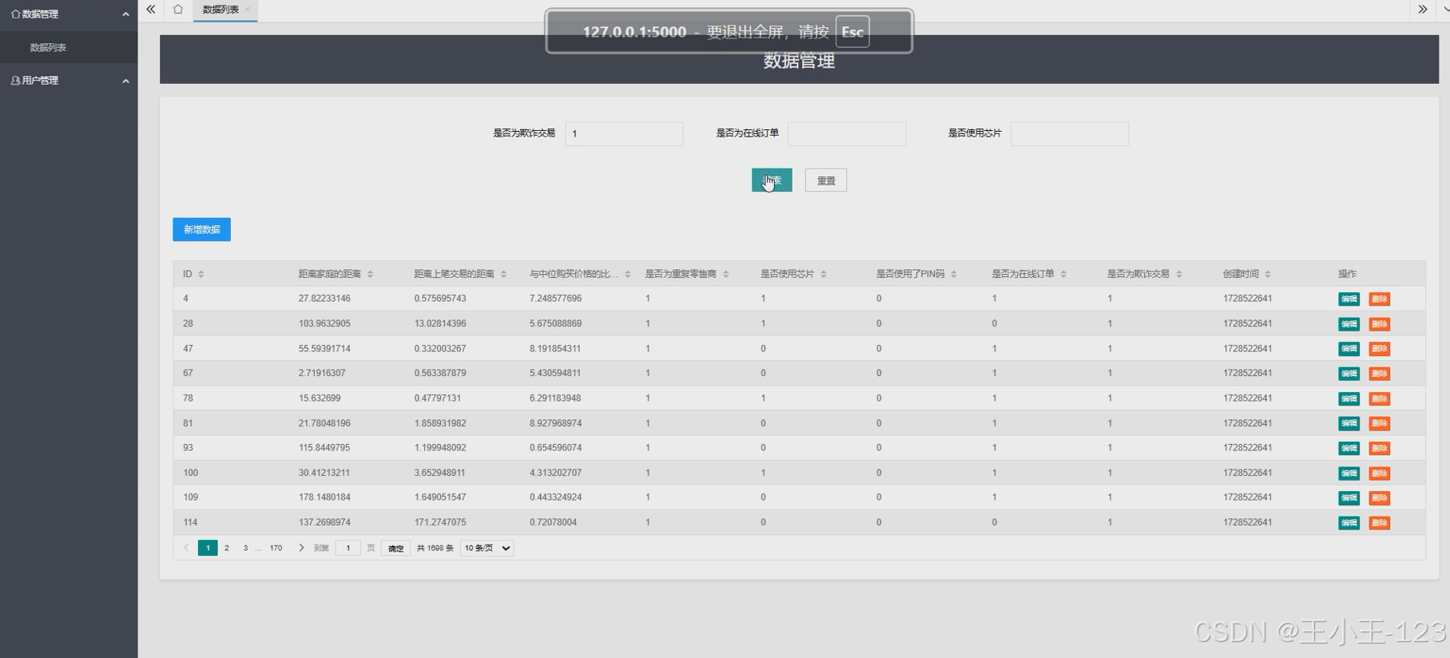1450x658 pixels.
Task: Sort by 是否为重复零售商 column
Action: click(725, 274)
